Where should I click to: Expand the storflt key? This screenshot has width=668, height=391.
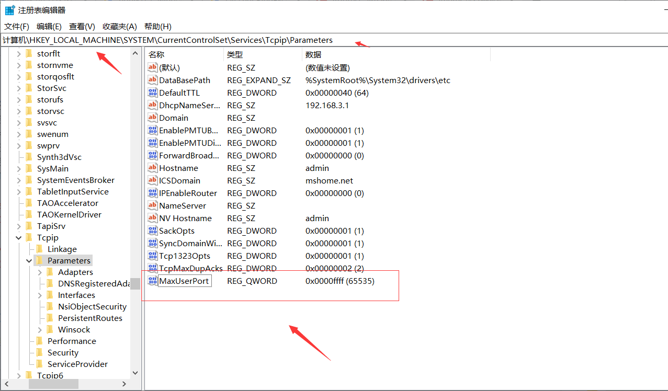(19, 53)
